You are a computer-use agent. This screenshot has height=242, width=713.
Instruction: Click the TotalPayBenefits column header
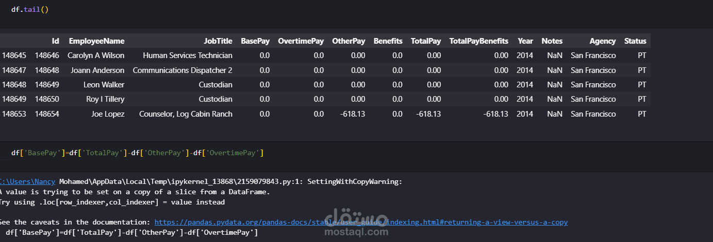[478, 41]
